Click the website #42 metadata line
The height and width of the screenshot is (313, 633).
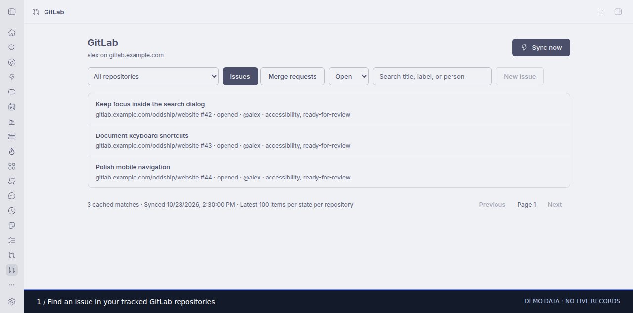(223, 115)
